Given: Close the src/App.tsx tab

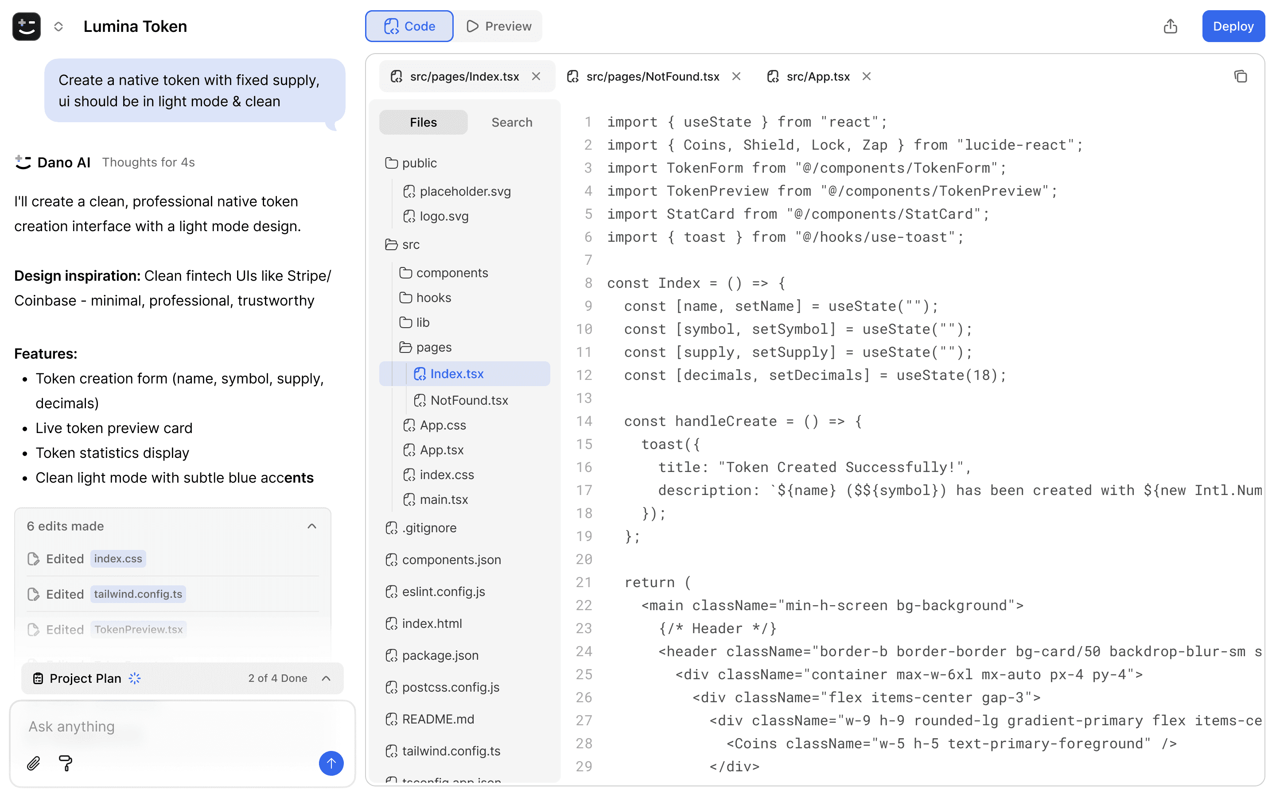Looking at the screenshot, I should tap(866, 77).
